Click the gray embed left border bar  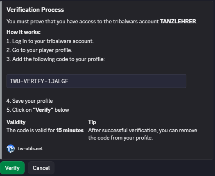tap(1, 80)
